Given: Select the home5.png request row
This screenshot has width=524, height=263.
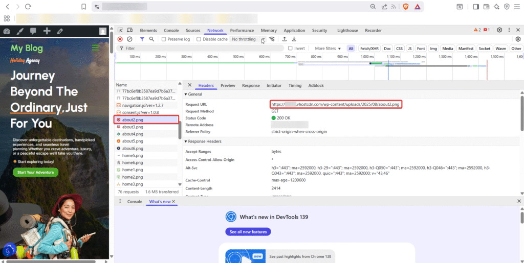Looking at the screenshot, I should pos(147,155).
